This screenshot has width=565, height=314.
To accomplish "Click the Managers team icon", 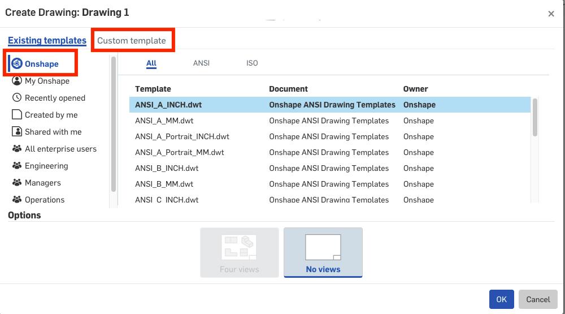I will point(17,183).
